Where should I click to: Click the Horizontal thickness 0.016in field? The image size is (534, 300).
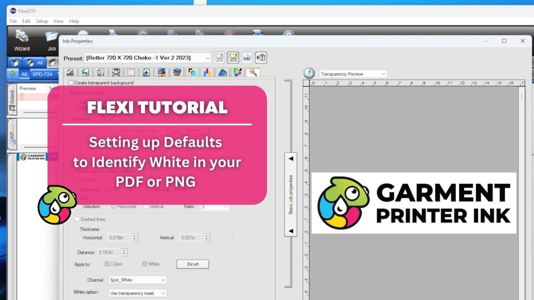tap(119, 237)
